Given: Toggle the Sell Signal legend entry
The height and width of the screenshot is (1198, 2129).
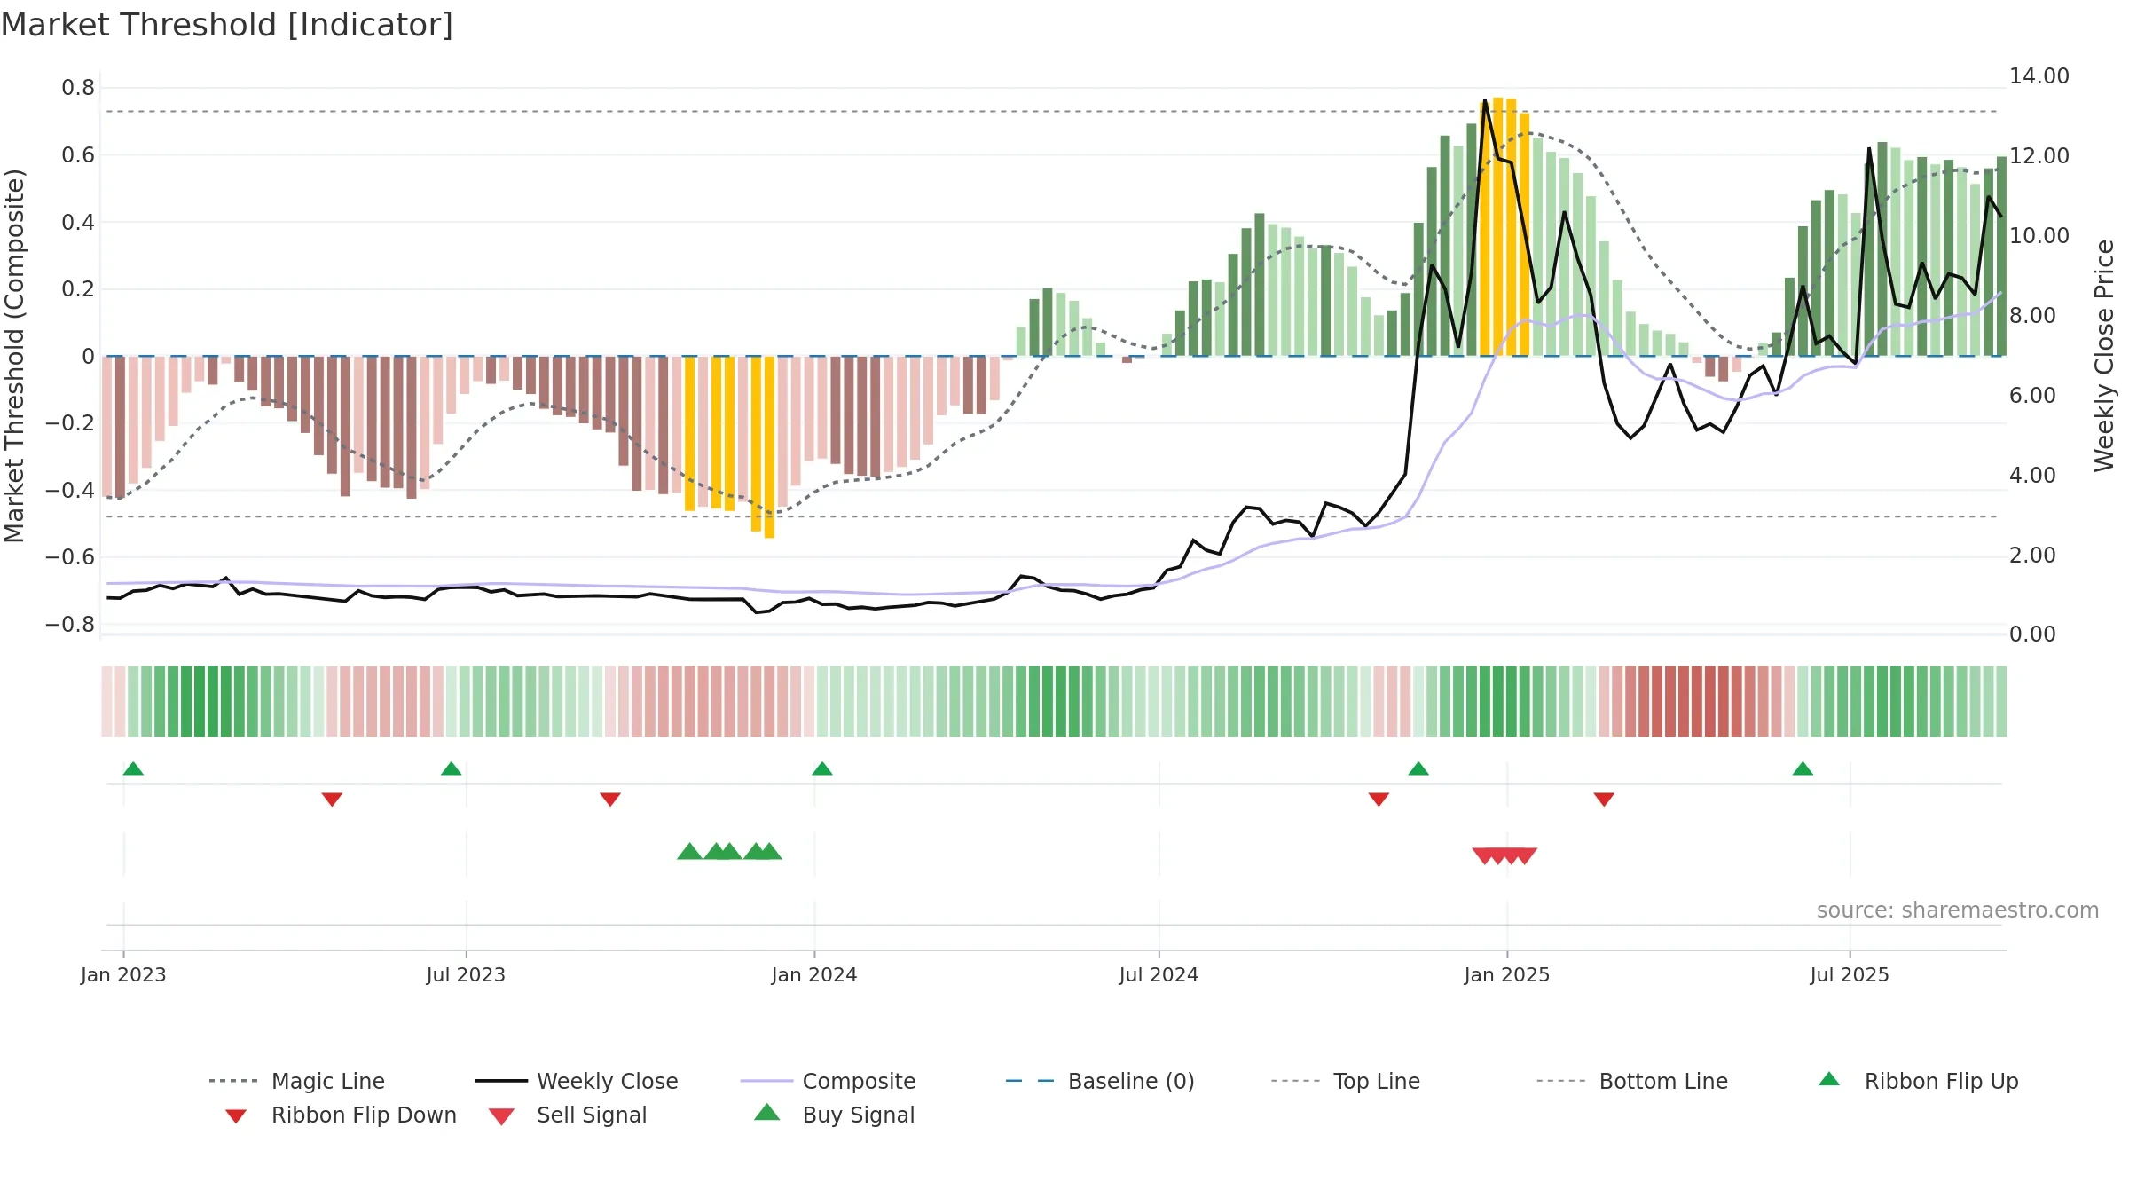Looking at the screenshot, I should click(568, 1115).
